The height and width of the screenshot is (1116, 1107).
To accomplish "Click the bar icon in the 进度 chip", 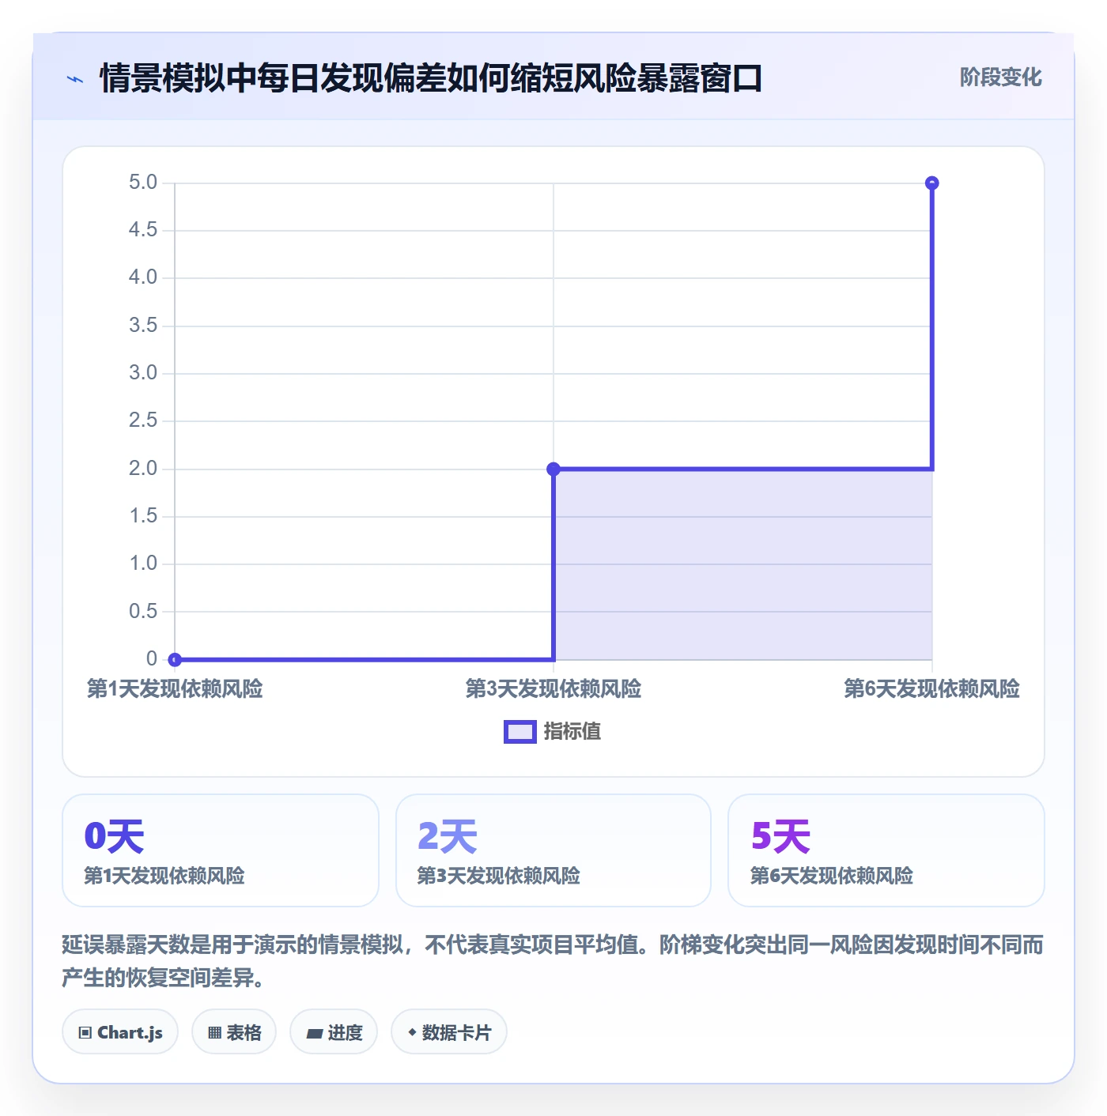I will click(x=315, y=1033).
